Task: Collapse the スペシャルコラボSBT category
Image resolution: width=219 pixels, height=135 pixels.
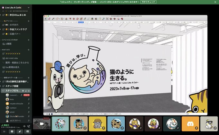Action: [9, 40]
